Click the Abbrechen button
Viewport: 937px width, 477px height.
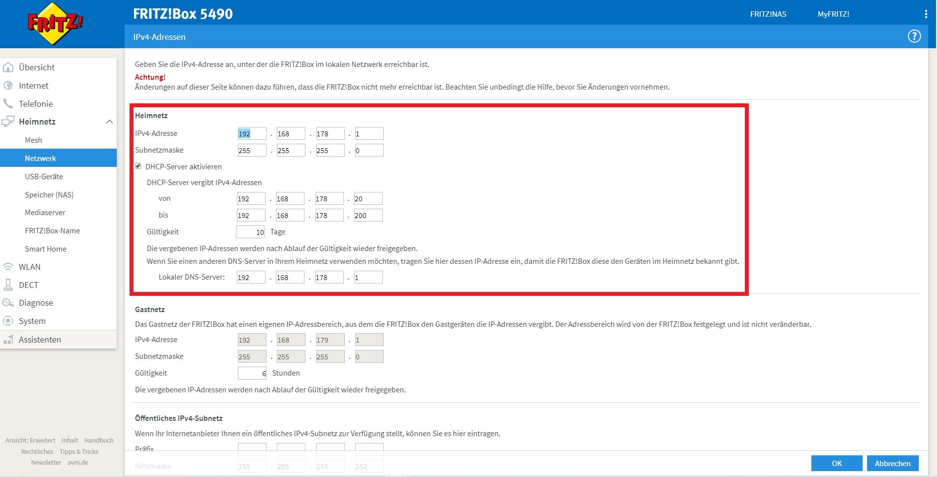pos(893,463)
